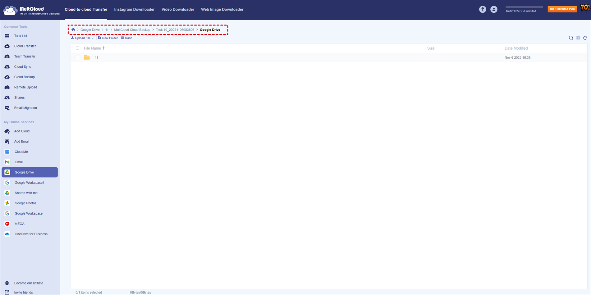Click the Become our affiliate icon
591x295 pixels.
(x=7, y=283)
